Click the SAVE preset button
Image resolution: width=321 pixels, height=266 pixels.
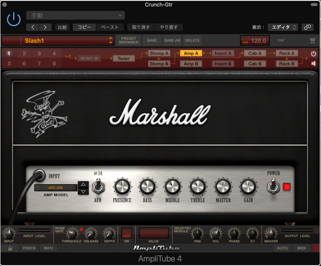click(152, 41)
